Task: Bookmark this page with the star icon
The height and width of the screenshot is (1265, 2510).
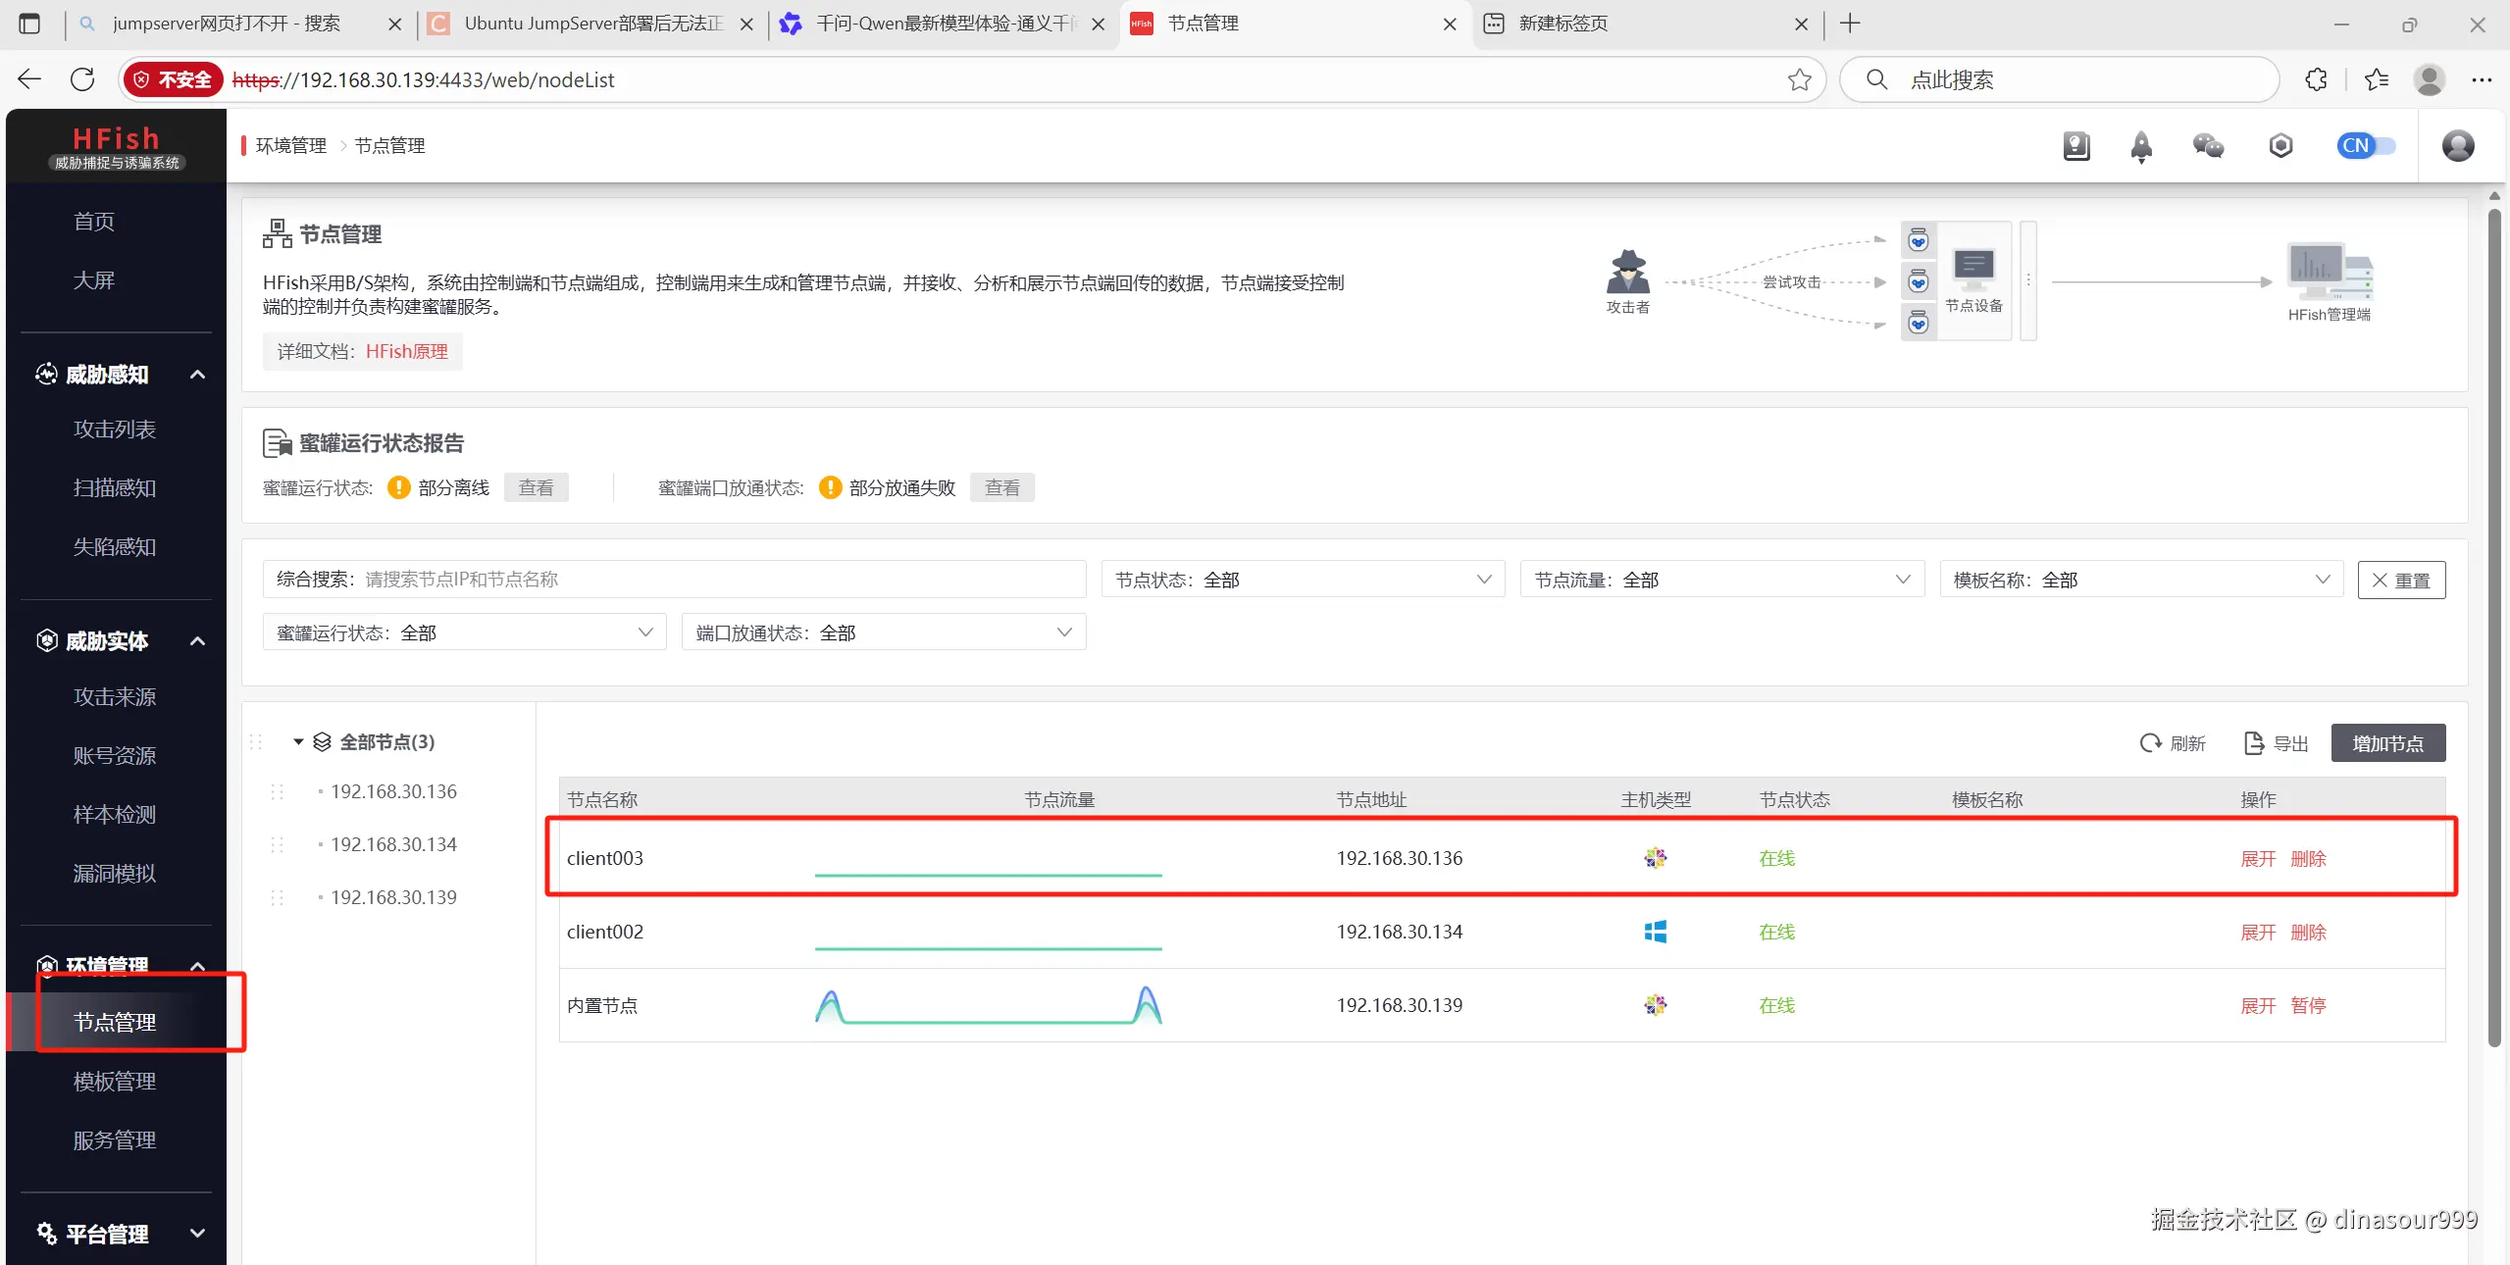Action: pos(1799,79)
